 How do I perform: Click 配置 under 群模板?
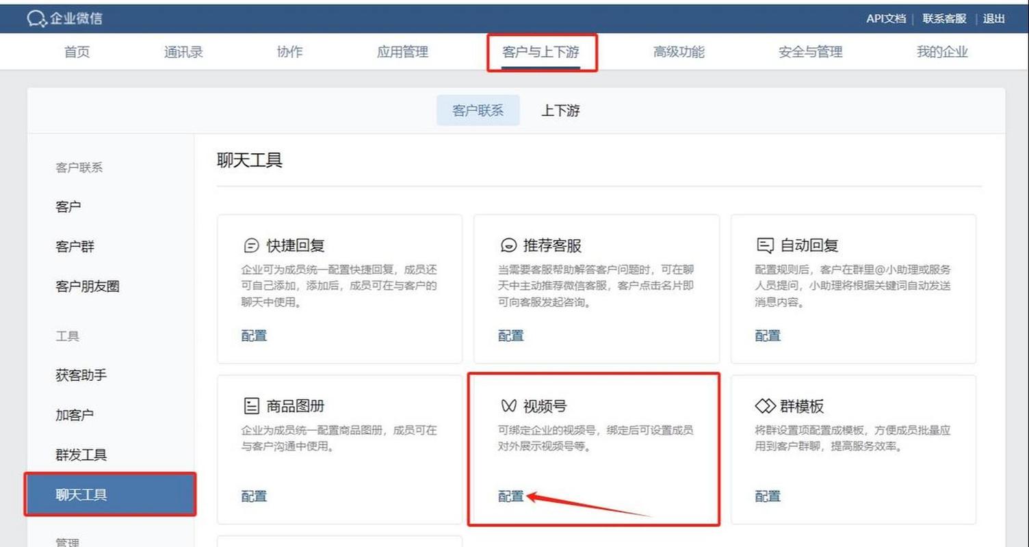click(768, 496)
